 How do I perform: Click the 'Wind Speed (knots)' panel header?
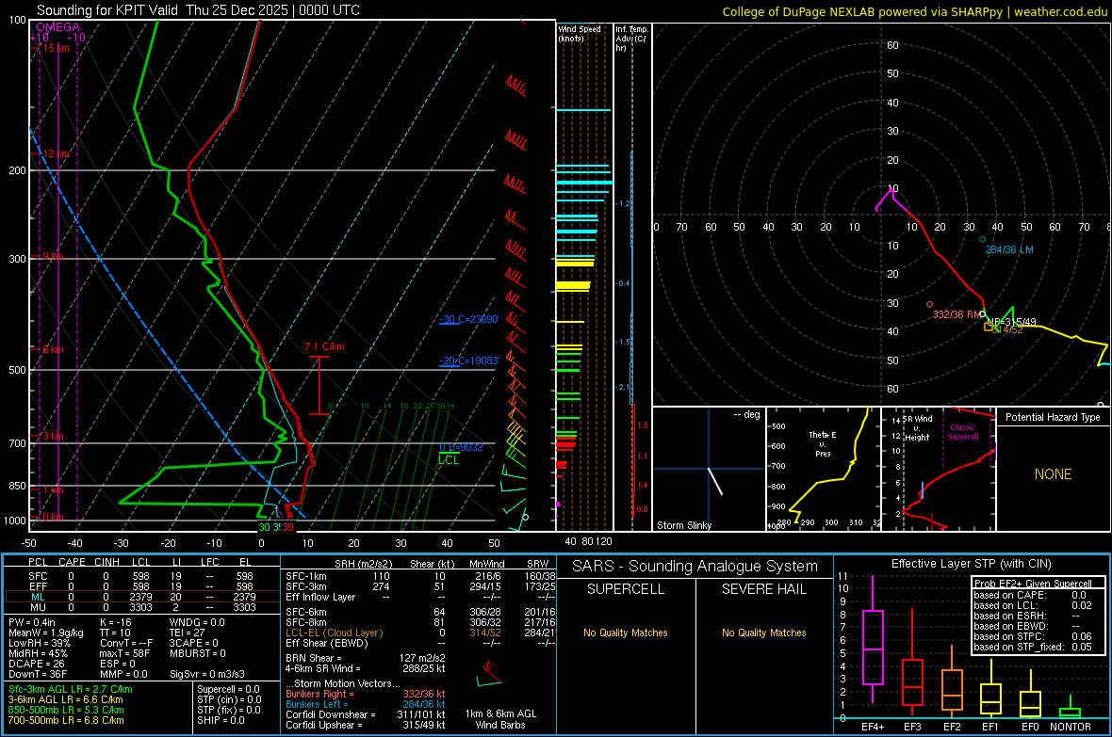tap(580, 33)
